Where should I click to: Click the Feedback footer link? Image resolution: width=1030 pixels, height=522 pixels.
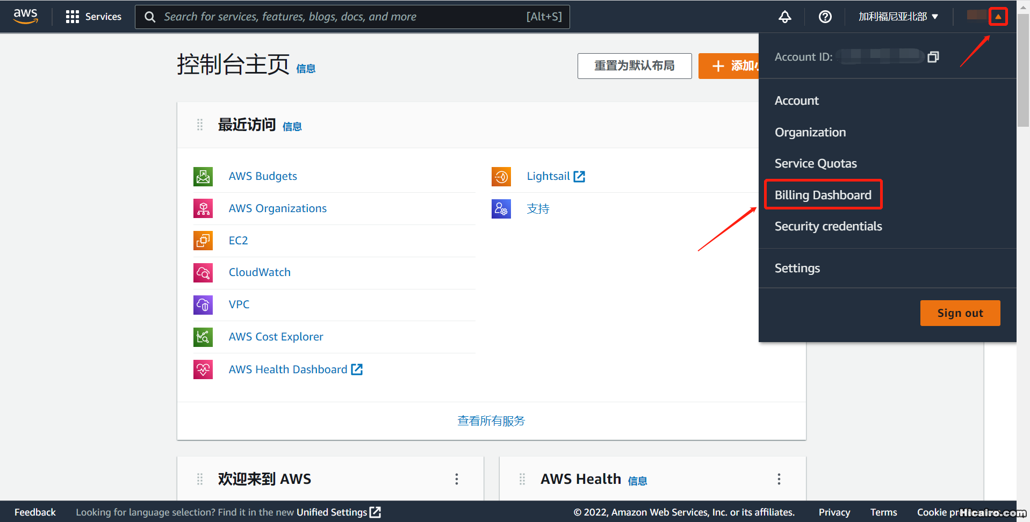click(35, 512)
